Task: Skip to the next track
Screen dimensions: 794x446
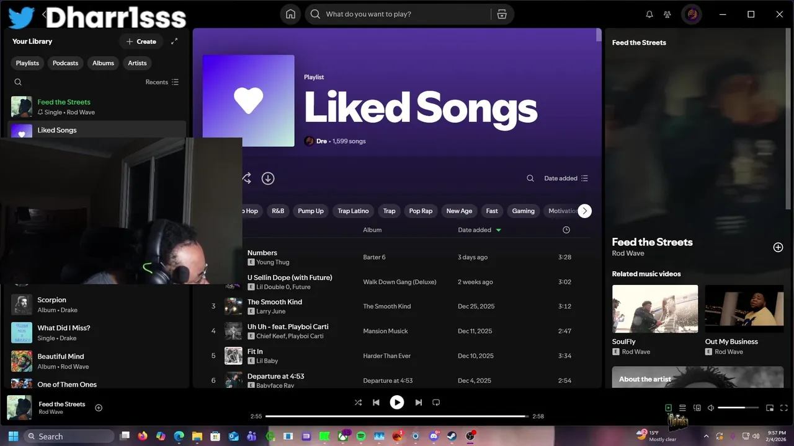Action: [419, 403]
